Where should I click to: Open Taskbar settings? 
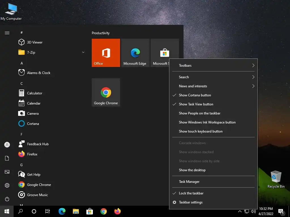213,202
